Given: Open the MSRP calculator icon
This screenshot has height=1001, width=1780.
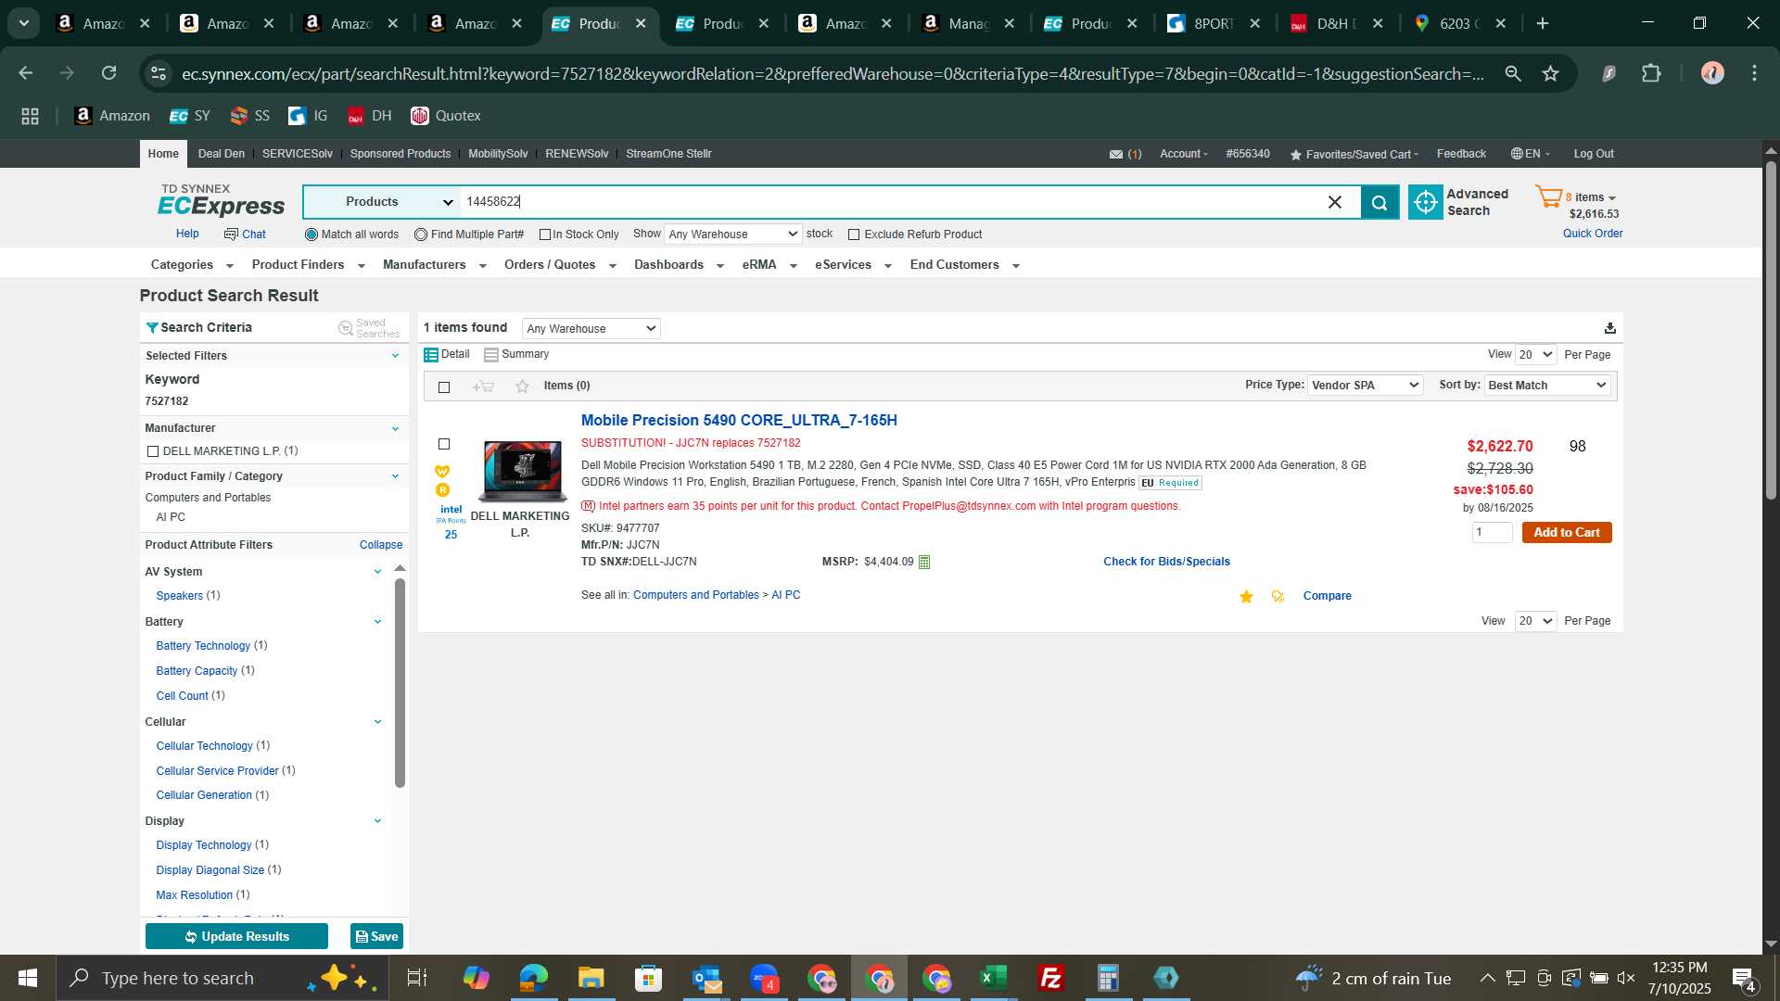Looking at the screenshot, I should pos(924,563).
